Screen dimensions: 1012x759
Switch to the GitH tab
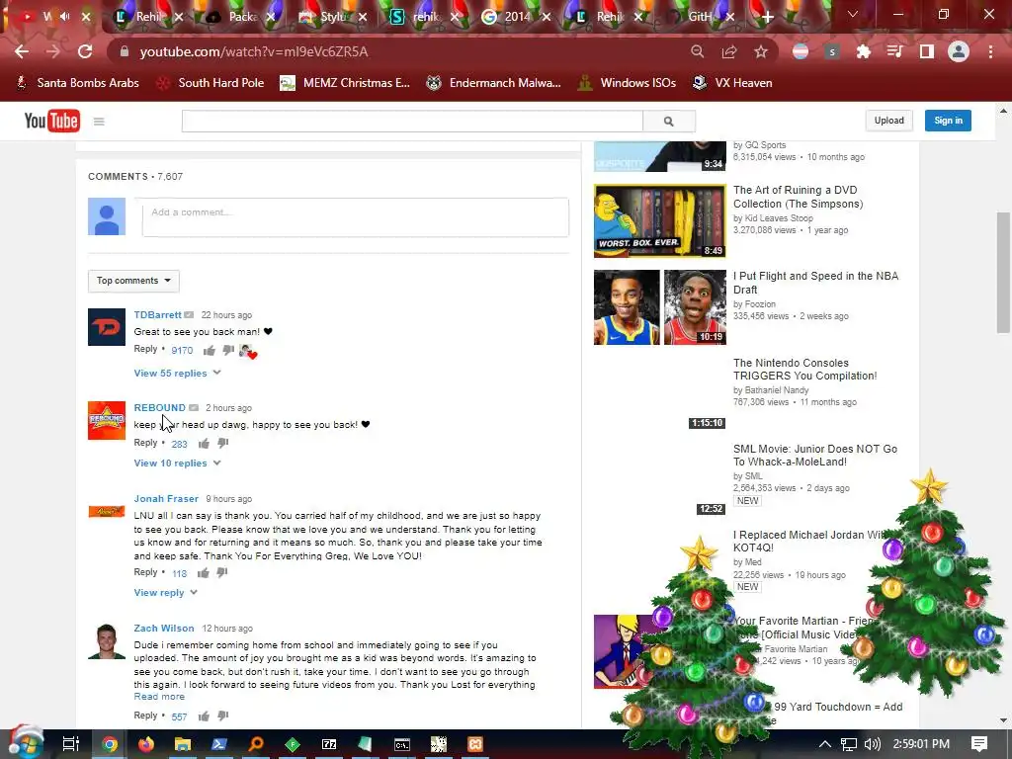click(700, 17)
